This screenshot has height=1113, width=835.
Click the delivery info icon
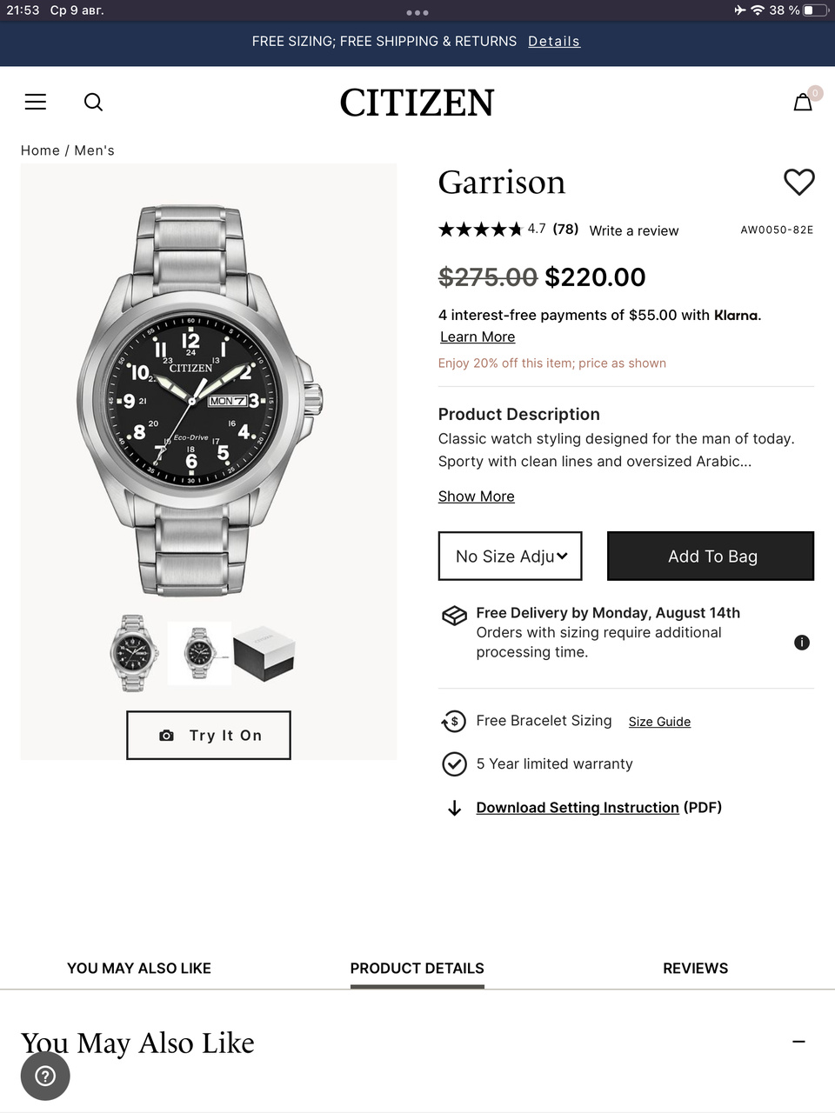(x=802, y=643)
